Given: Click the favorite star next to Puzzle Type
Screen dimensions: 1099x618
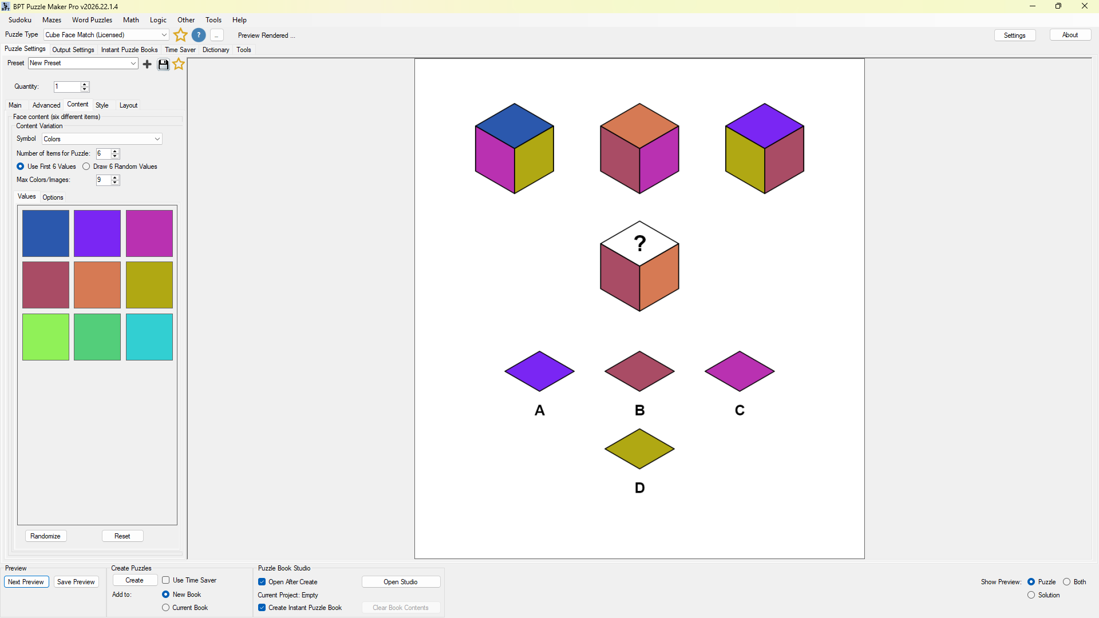Looking at the screenshot, I should [x=180, y=35].
